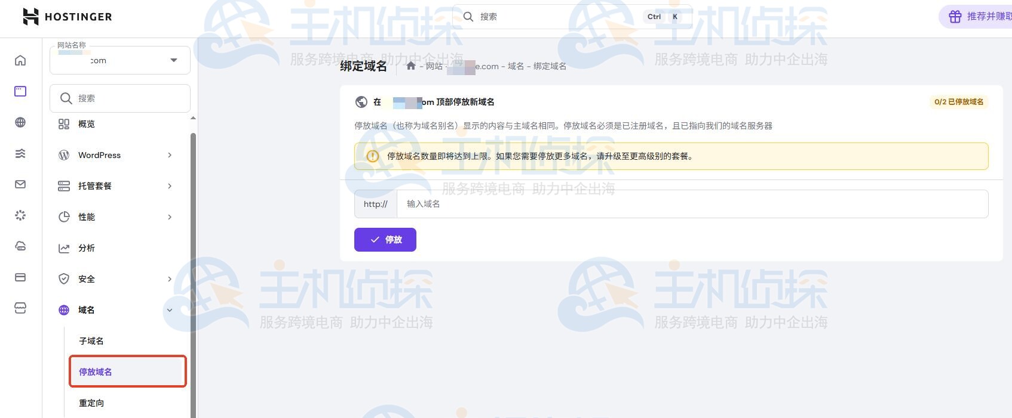Open the VPS cloud icon in left rail
Viewport: 1012px width, 418px height.
pyautogui.click(x=20, y=246)
